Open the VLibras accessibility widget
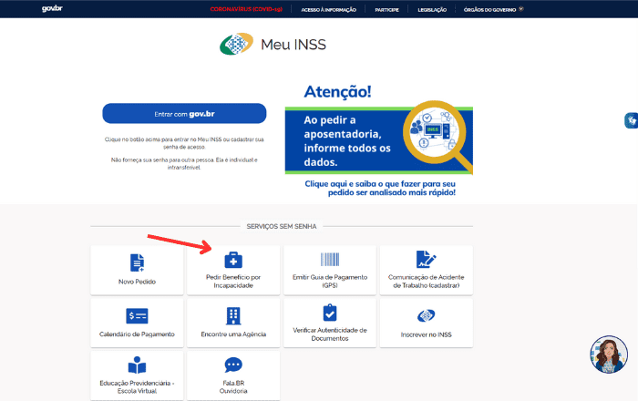The image size is (638, 401). tap(631, 120)
